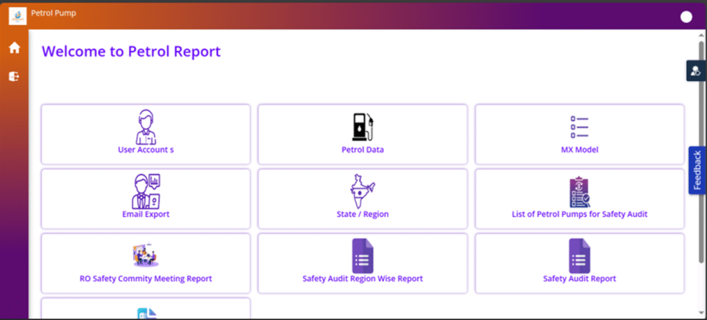Image resolution: width=707 pixels, height=320 pixels.
Task: Open the "RO Safety Commity Meeting Report" link
Action: pos(146,279)
